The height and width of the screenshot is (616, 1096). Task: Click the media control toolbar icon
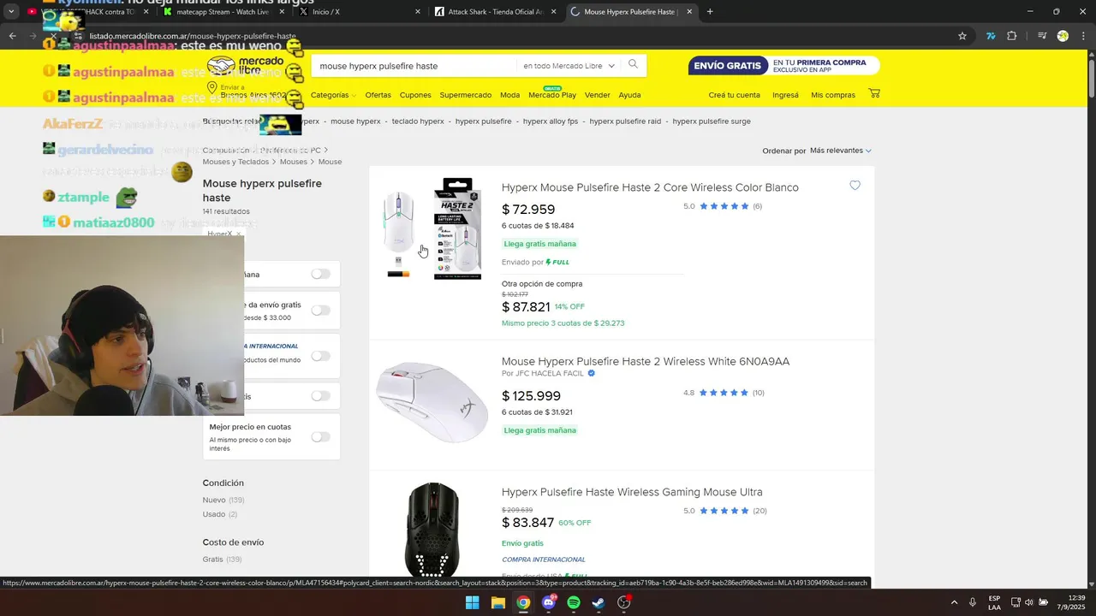pos(1042,36)
